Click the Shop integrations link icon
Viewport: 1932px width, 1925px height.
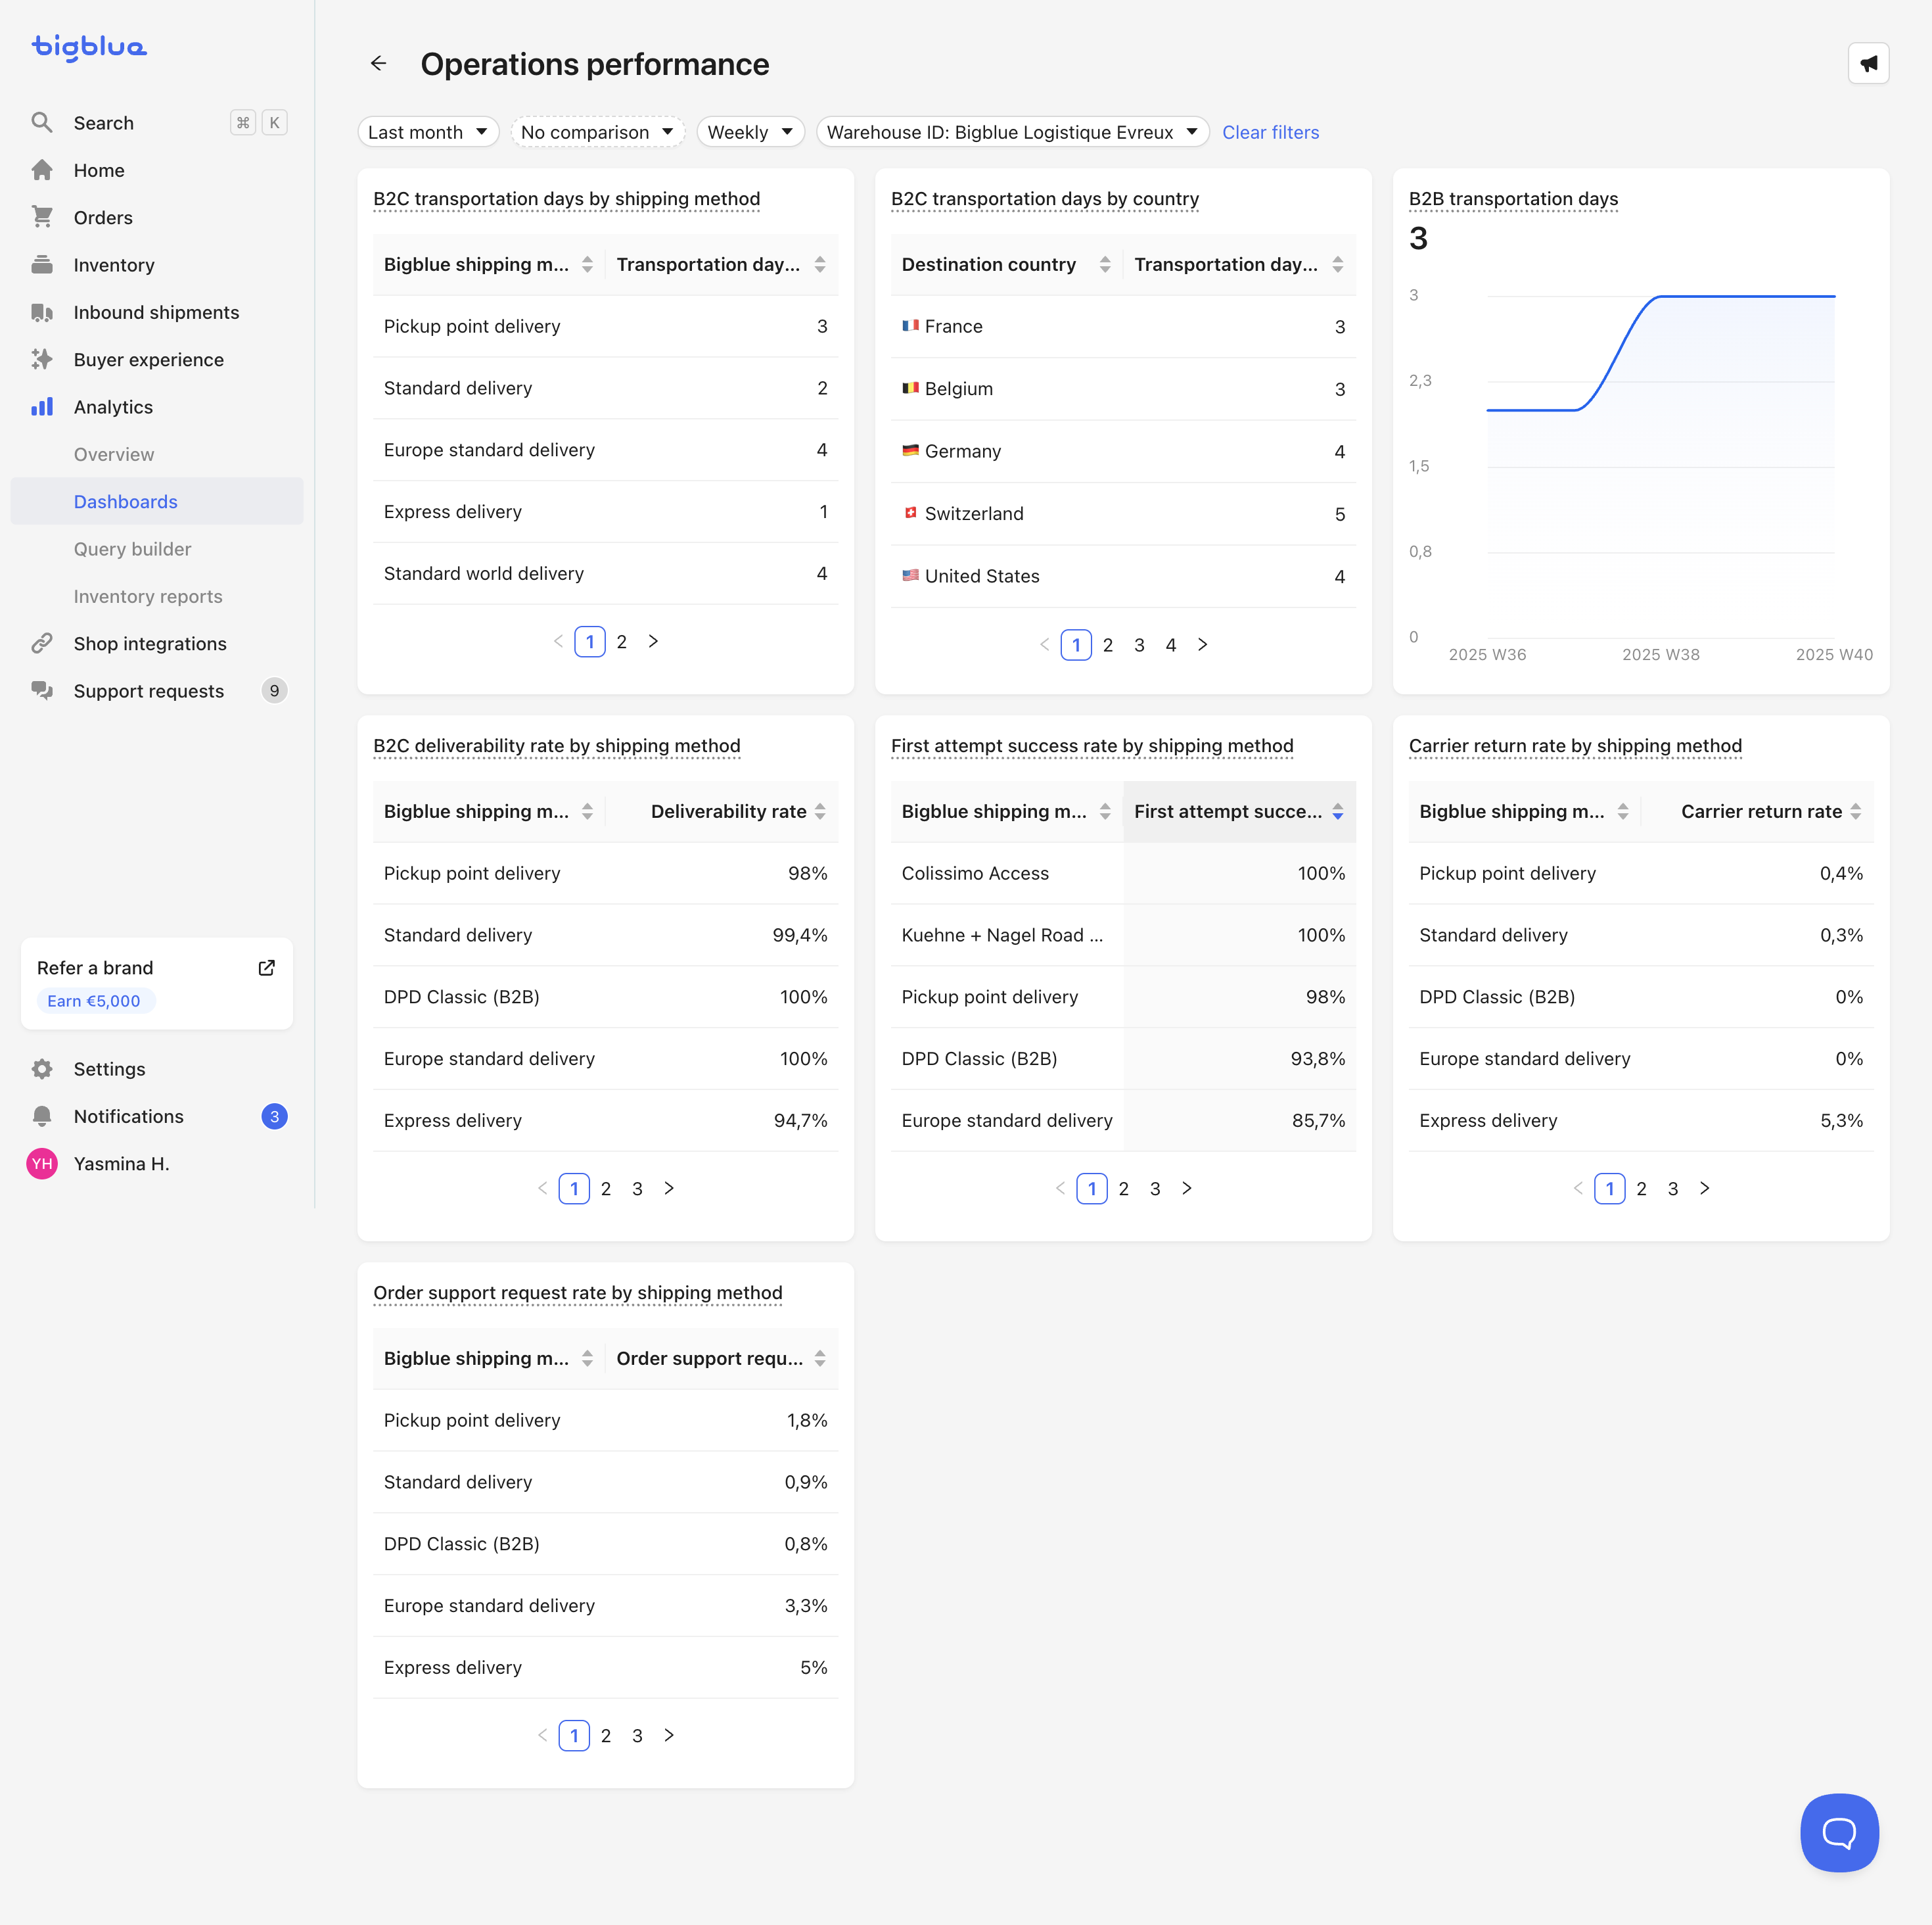click(x=42, y=644)
